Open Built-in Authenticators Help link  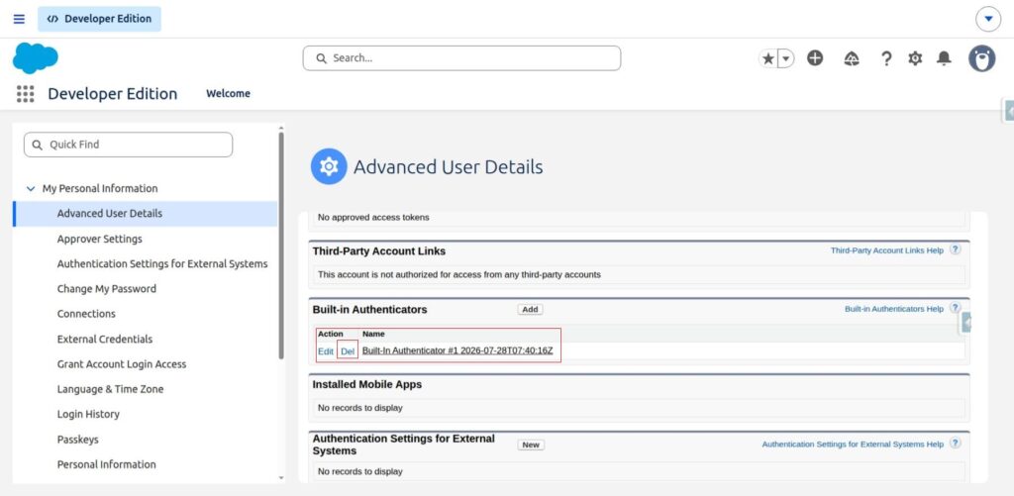click(894, 309)
